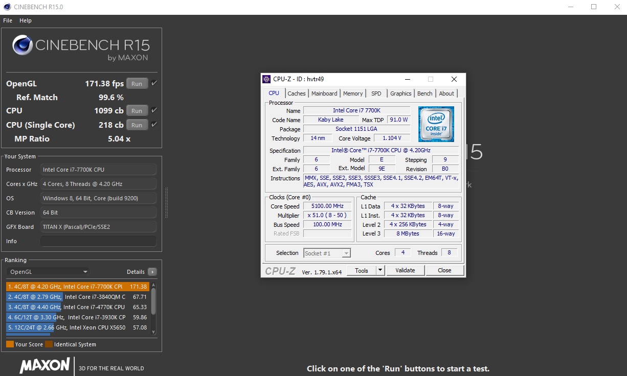Image resolution: width=627 pixels, height=376 pixels.
Task: Switch to the About tab
Action: [x=446, y=93]
